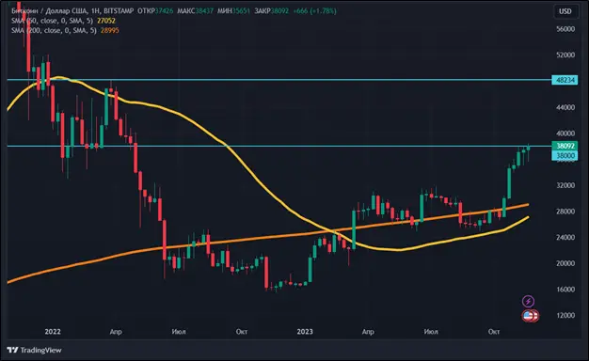The height and width of the screenshot is (361, 589).
Task: Click the 2023 label on time axis
Action: point(305,332)
